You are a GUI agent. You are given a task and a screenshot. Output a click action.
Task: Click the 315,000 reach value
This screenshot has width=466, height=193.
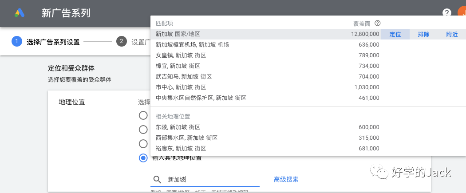(x=369, y=138)
